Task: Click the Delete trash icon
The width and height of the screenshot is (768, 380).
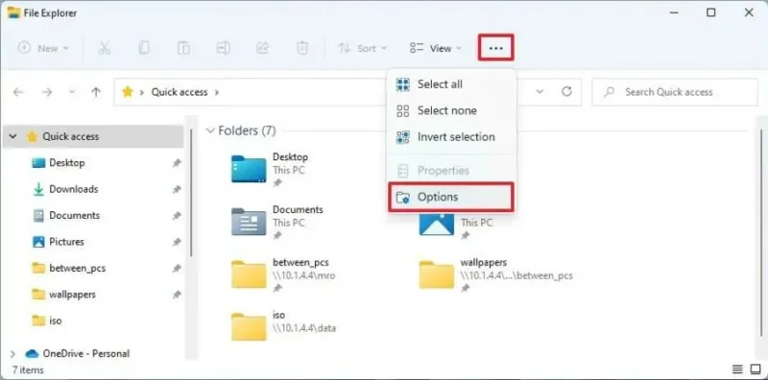Action: click(302, 48)
